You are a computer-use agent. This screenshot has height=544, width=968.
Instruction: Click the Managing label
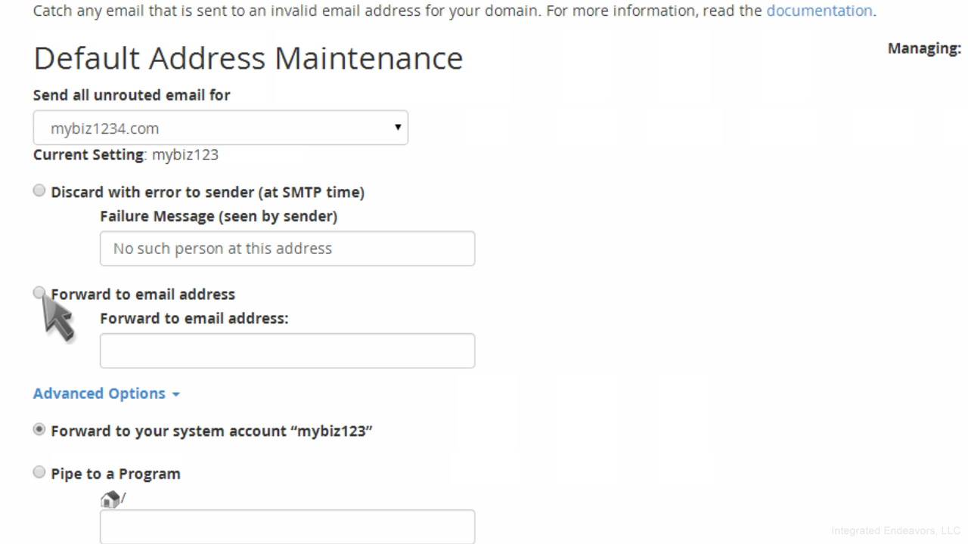[x=924, y=48]
